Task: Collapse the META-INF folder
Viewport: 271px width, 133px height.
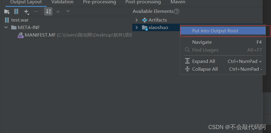Action: [6, 28]
